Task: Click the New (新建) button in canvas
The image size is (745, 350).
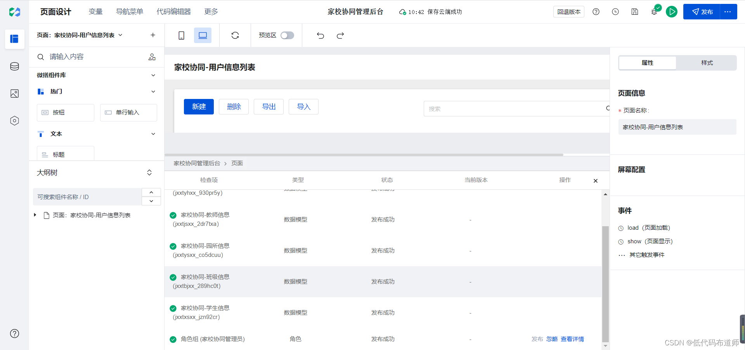Action: (x=199, y=107)
